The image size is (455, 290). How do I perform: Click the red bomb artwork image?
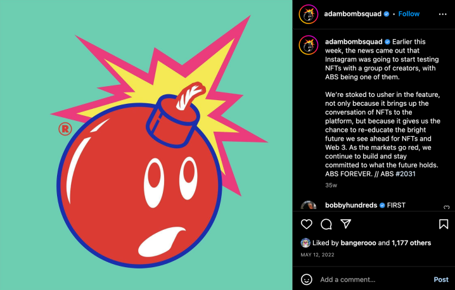pos(146,145)
